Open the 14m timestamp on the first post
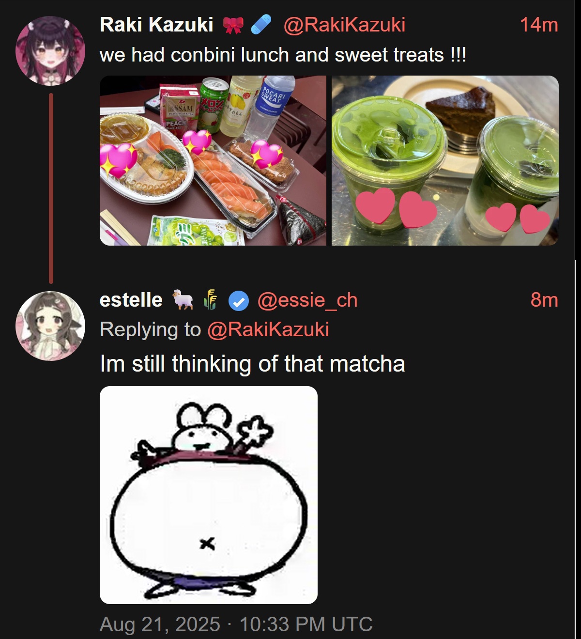 [539, 25]
